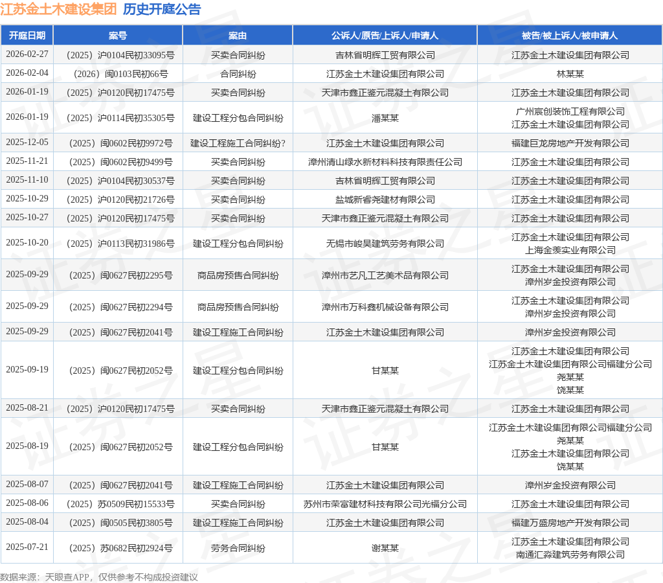Select the 公诉人/原告/上诉人/申请人 column header
Screen dimensions: 663x583
[x=385, y=36]
